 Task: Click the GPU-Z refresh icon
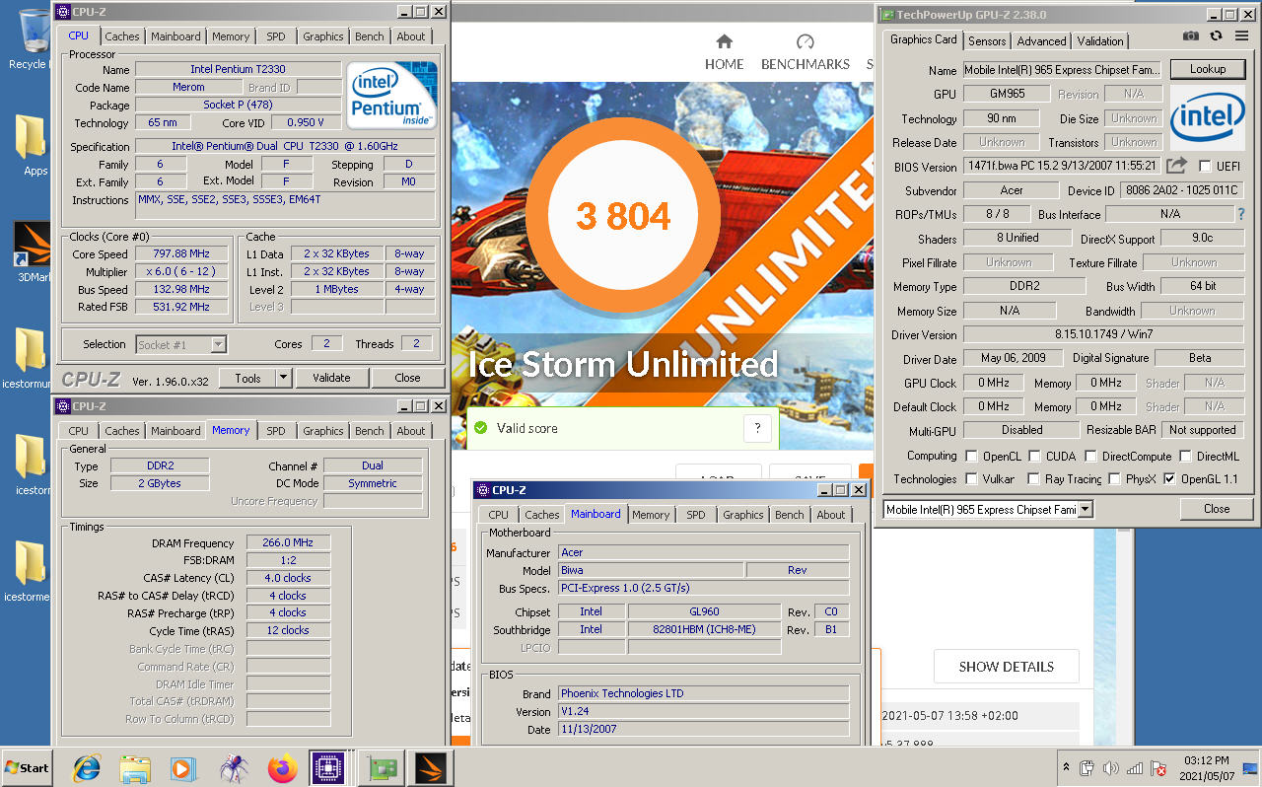pyautogui.click(x=1217, y=36)
